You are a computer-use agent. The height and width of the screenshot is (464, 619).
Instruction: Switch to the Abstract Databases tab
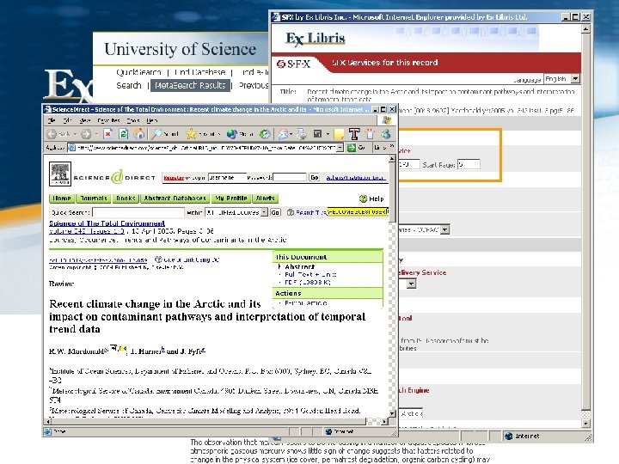click(x=175, y=198)
